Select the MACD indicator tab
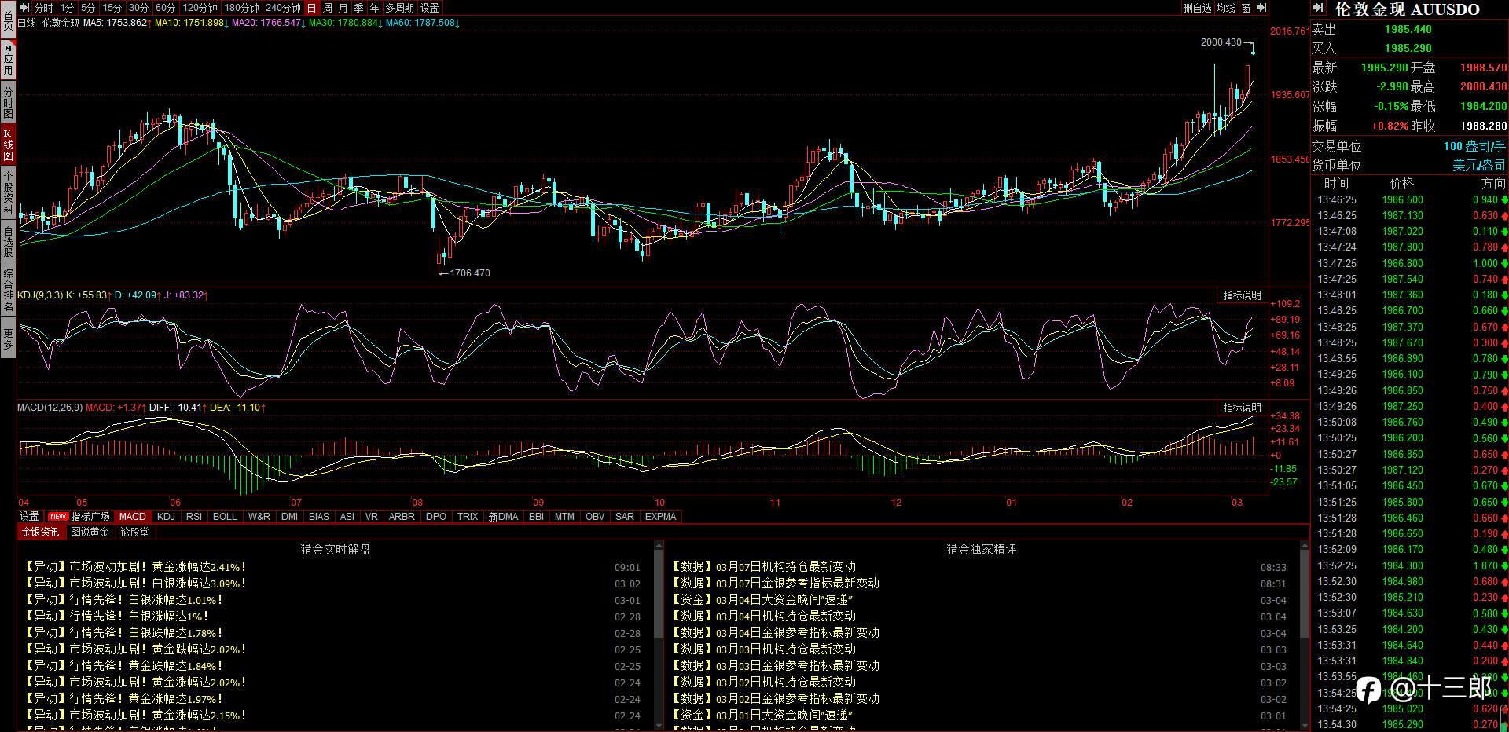This screenshot has height=732, width=1509. [x=132, y=517]
